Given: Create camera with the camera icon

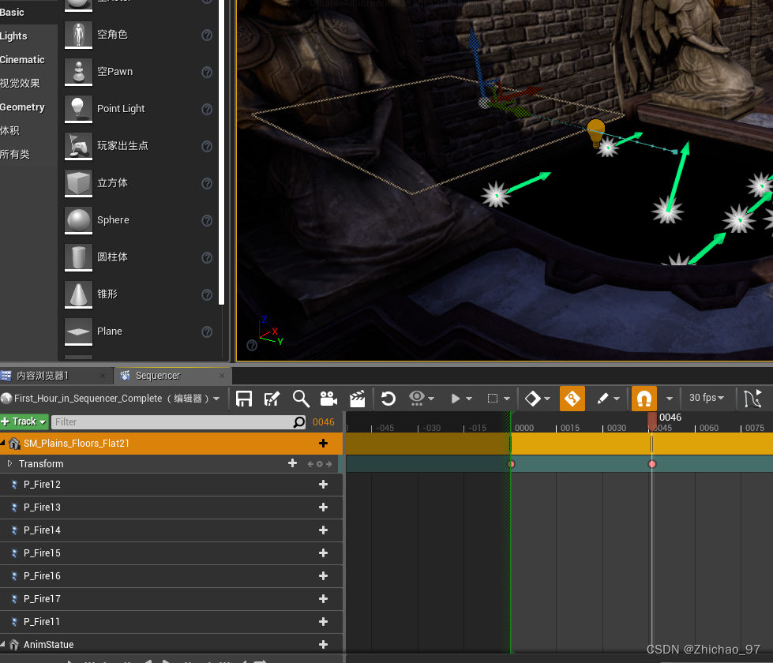Looking at the screenshot, I should pos(328,399).
